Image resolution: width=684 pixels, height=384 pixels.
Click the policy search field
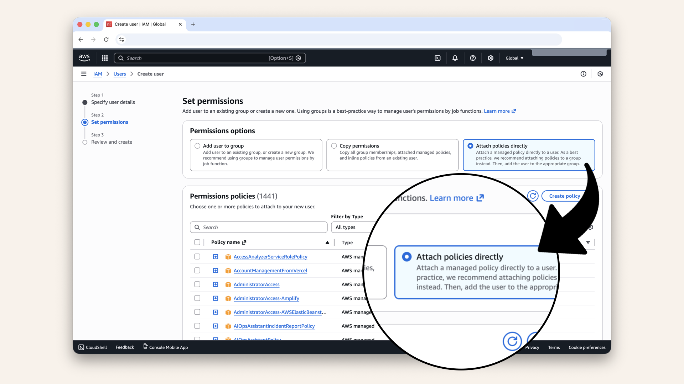click(259, 227)
